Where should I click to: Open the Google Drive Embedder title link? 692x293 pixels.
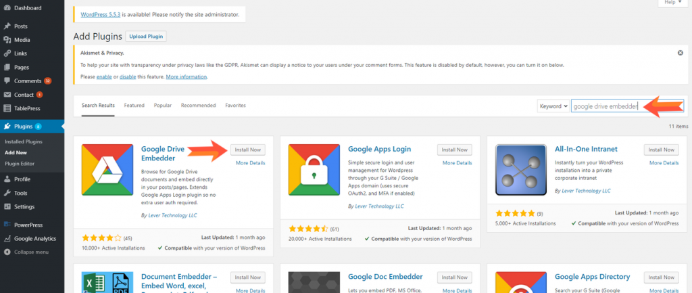(x=163, y=154)
